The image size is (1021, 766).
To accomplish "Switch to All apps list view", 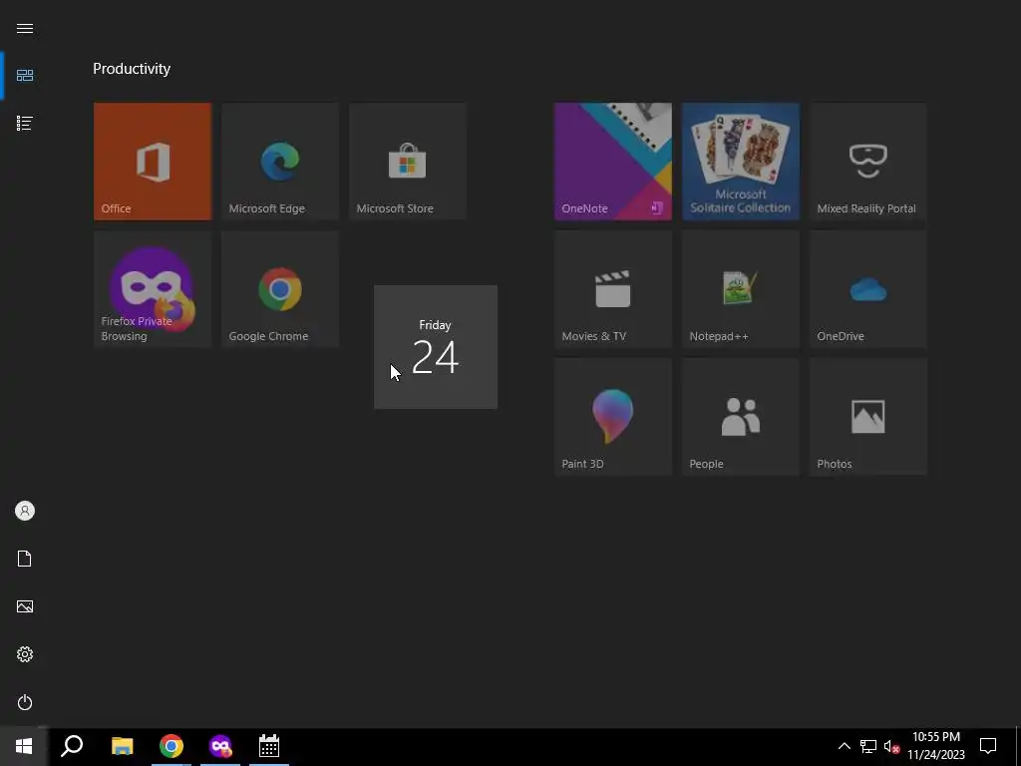I will tap(25, 123).
